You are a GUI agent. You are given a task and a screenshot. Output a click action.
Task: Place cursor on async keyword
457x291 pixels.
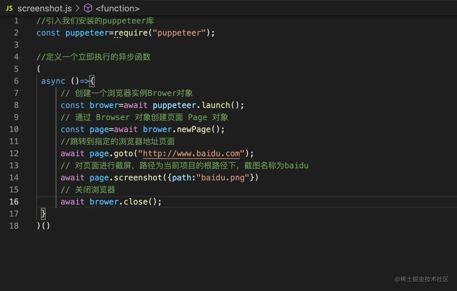coord(53,81)
